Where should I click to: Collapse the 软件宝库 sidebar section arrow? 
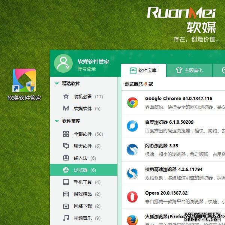tap(57, 121)
